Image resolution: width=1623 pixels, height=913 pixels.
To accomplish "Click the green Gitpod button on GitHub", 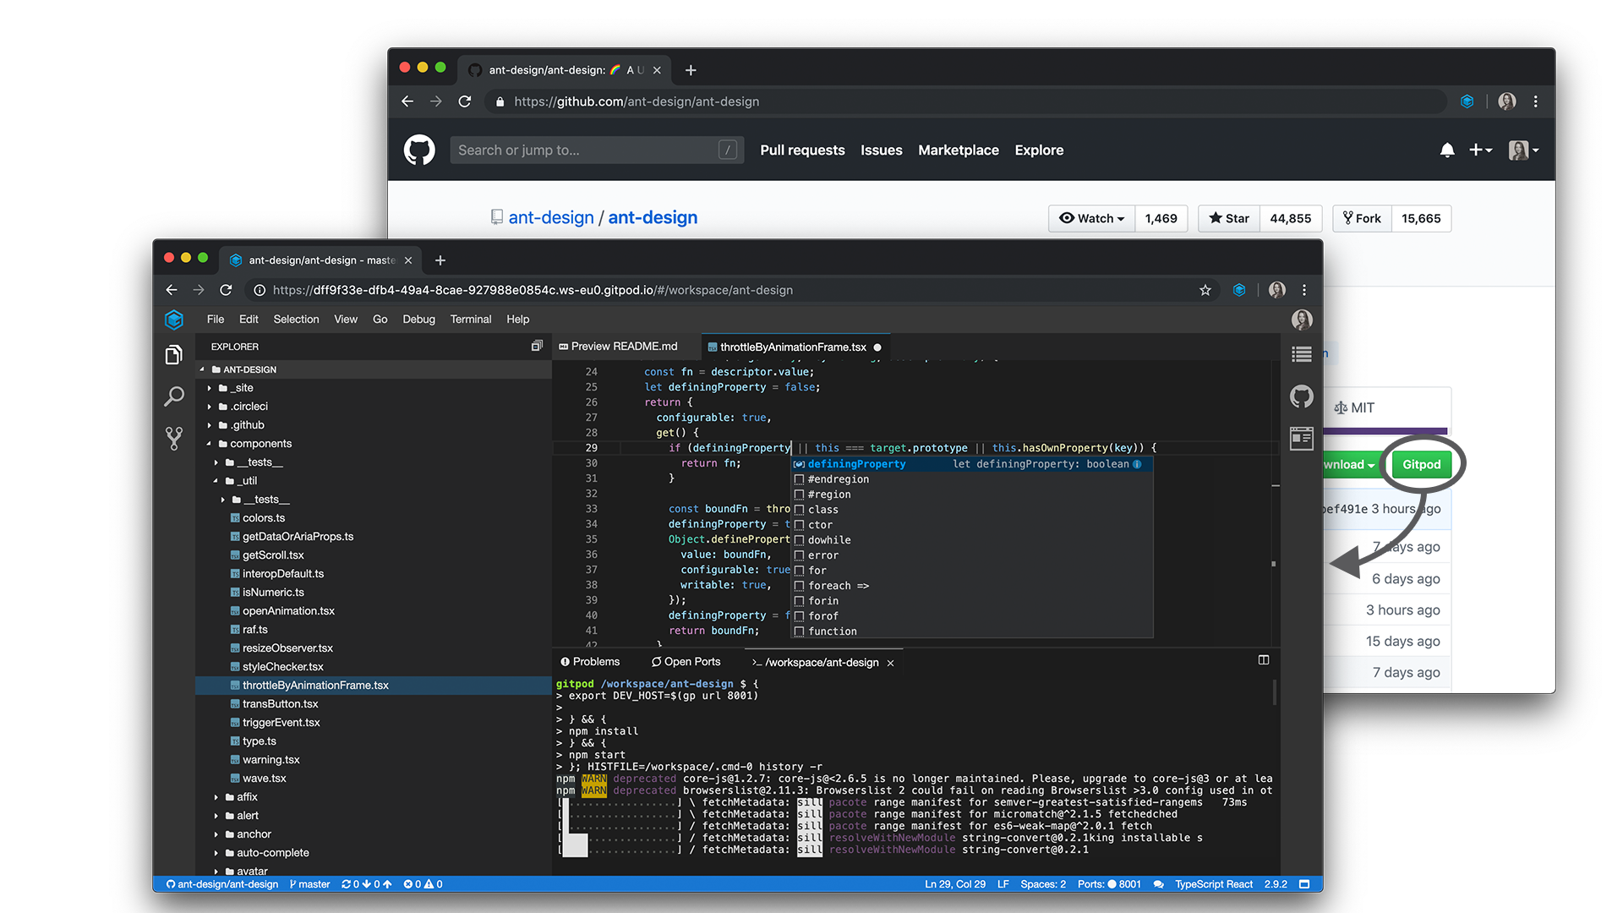I will pyautogui.click(x=1421, y=464).
